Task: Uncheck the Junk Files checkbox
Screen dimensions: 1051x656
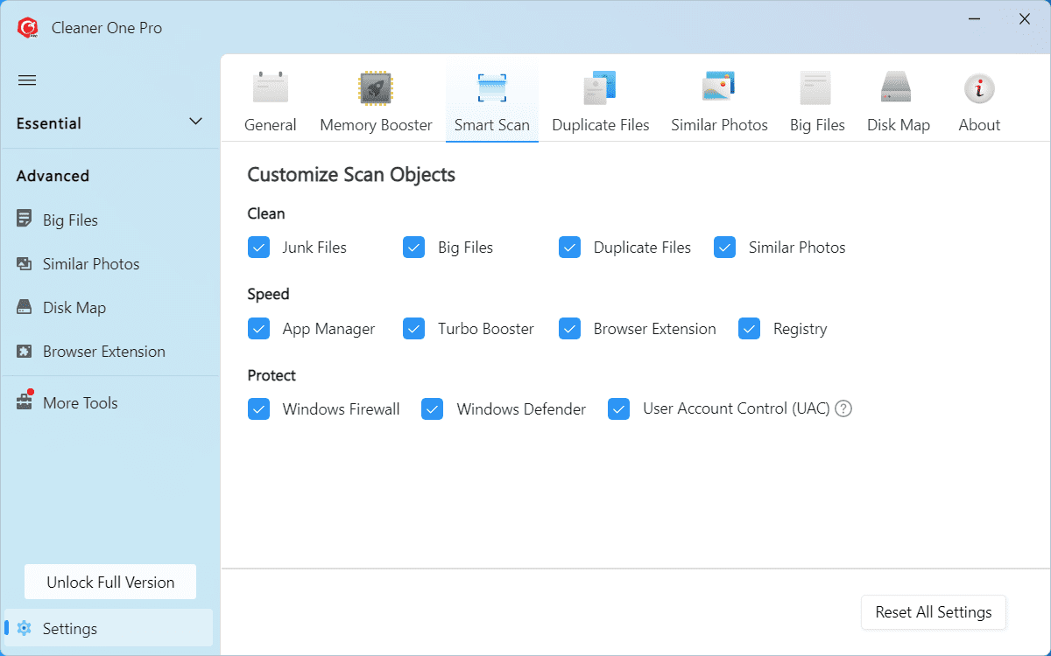Action: [258, 248]
